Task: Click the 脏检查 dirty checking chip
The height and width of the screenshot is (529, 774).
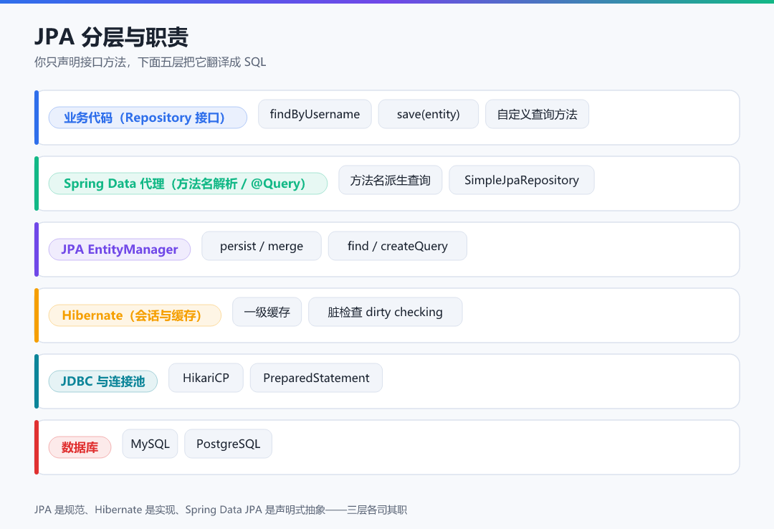Action: pos(386,312)
